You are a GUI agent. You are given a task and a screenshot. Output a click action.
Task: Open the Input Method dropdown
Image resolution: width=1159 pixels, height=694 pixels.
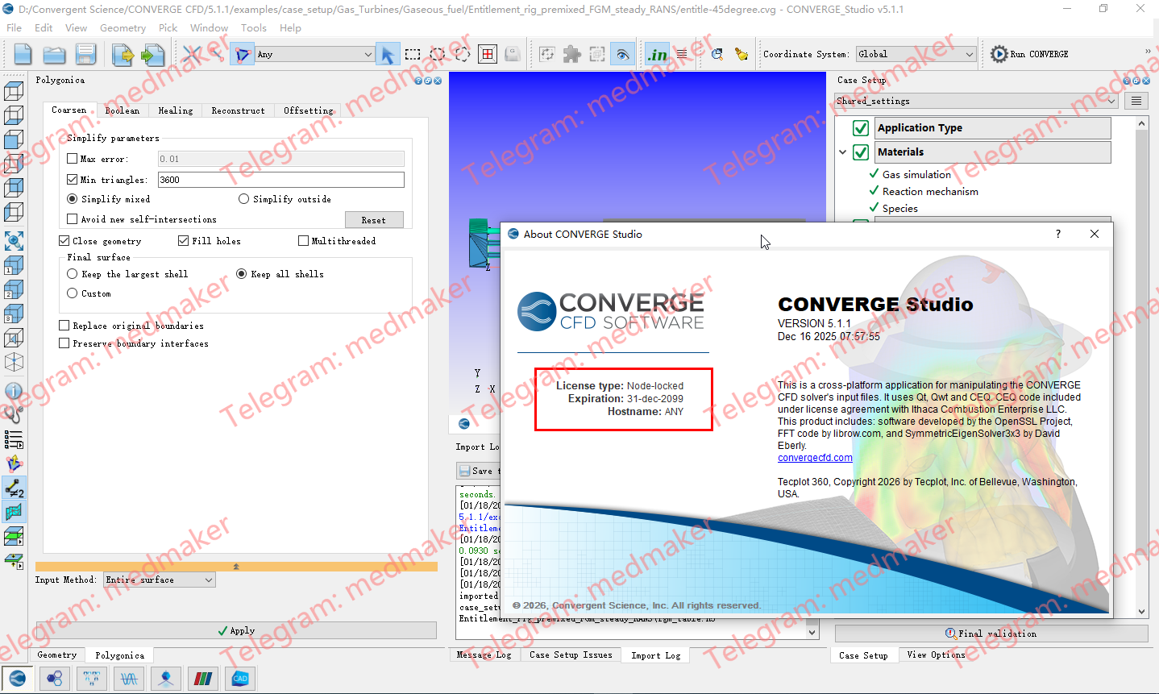(159, 579)
